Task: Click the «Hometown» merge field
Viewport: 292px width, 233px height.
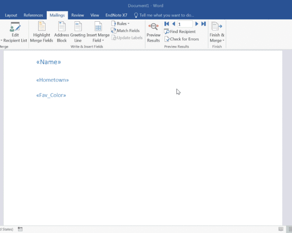Action: coord(53,80)
